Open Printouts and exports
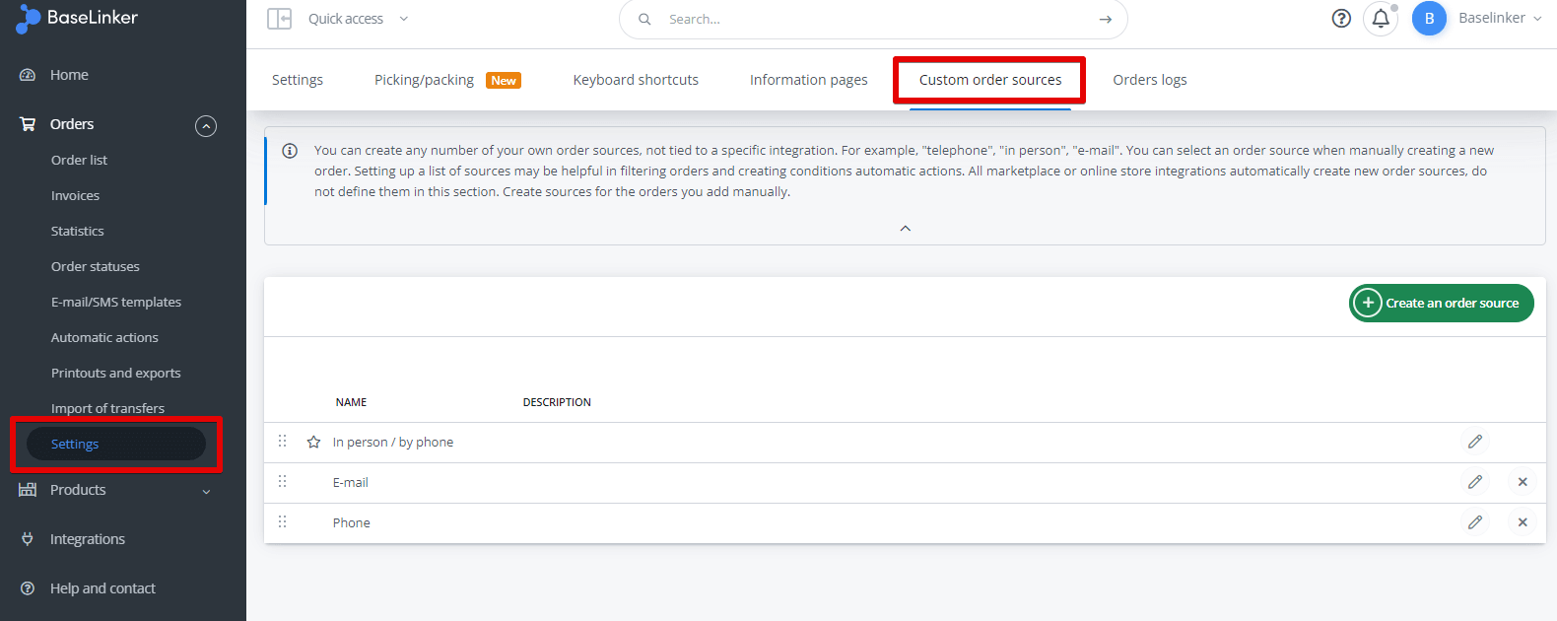Screen dimensions: 1557x621 (115, 373)
